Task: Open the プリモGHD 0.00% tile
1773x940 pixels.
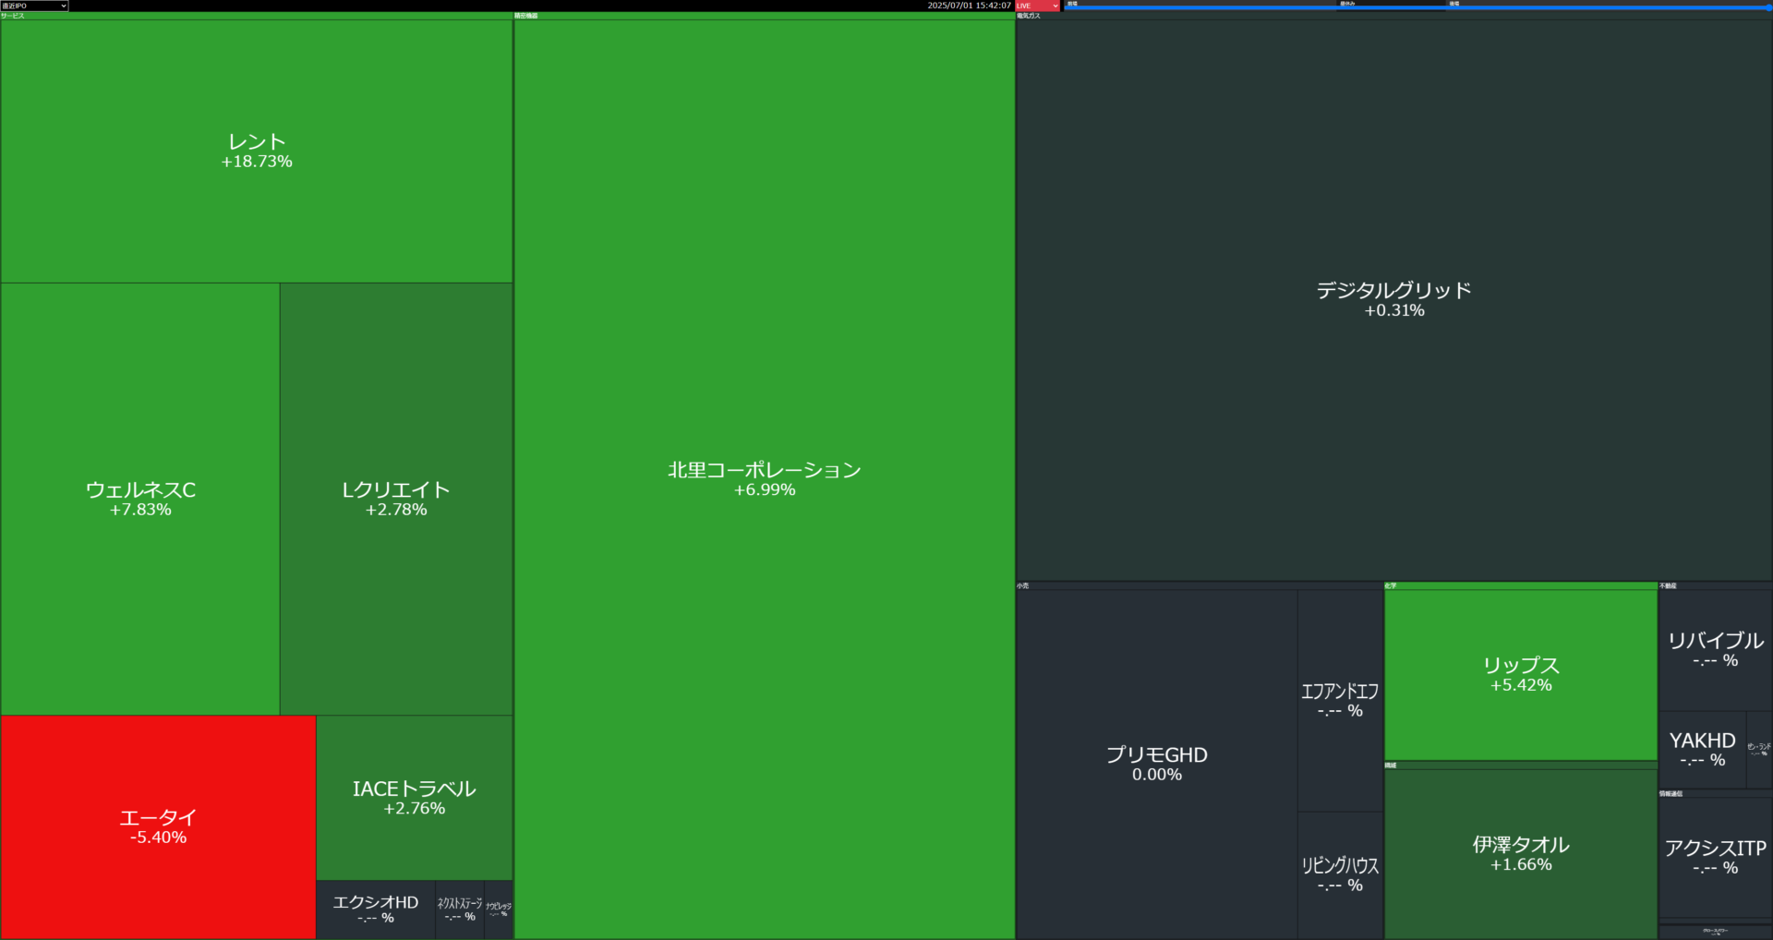Action: point(1157,764)
